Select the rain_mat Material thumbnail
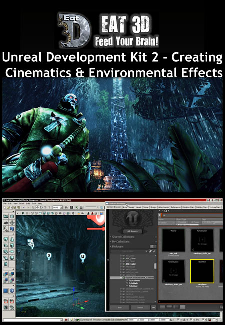225x325 pixels. coord(173,240)
